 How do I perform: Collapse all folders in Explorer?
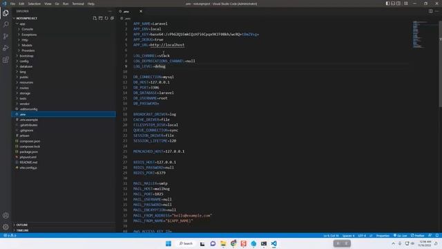click(x=112, y=18)
